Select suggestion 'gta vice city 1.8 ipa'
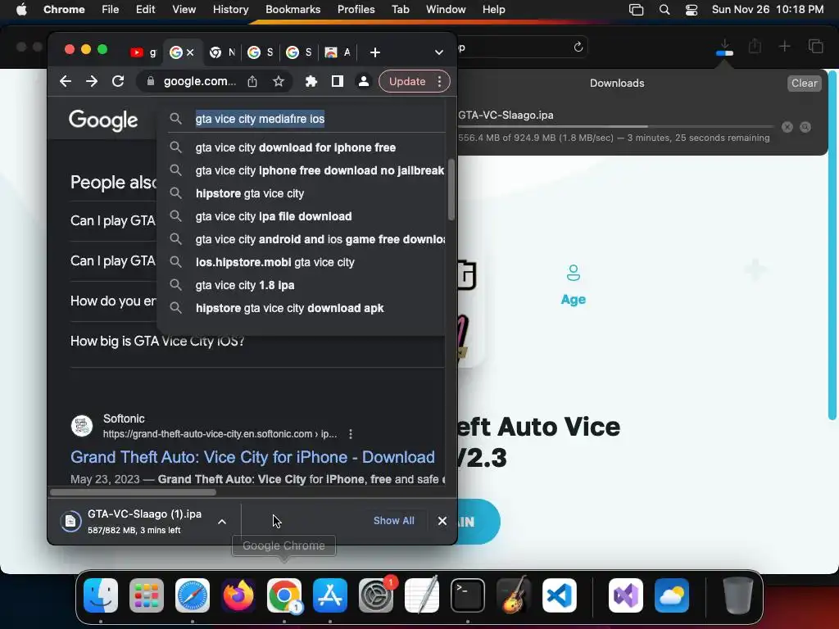Viewport: 839px width, 629px height. pos(245,286)
